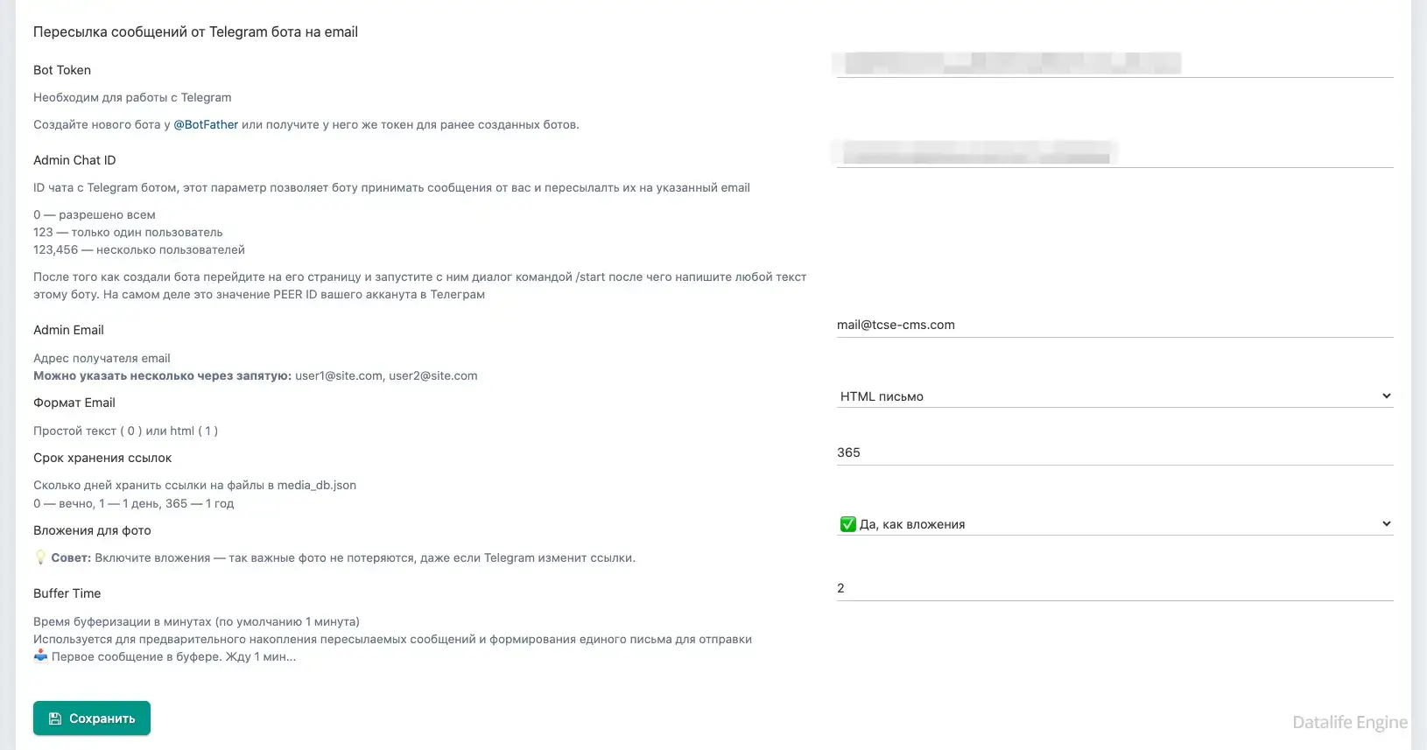Viewport: 1427px width, 750px height.
Task: Click the Admin Email field with mail@tcse-cms.com
Action: coord(1114,325)
